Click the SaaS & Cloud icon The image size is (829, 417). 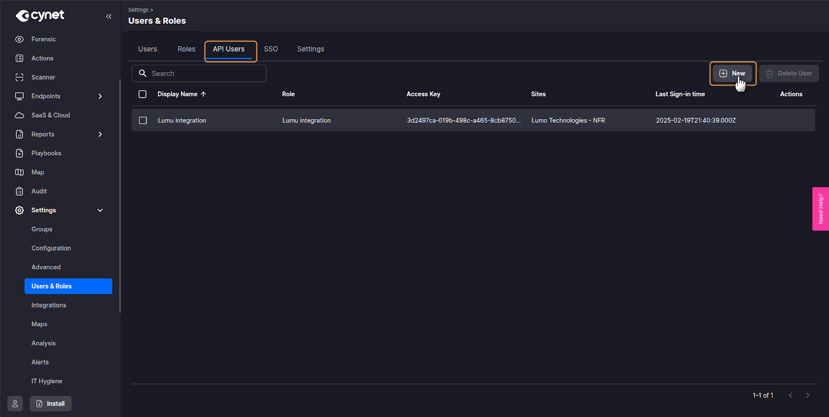click(x=20, y=115)
